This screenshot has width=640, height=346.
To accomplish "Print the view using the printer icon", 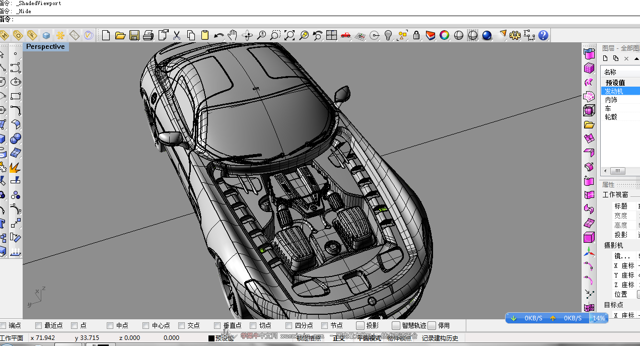I will click(148, 35).
